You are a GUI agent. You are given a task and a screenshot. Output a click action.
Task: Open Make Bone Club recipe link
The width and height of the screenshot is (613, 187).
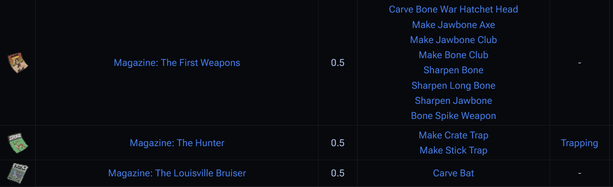tap(453, 55)
